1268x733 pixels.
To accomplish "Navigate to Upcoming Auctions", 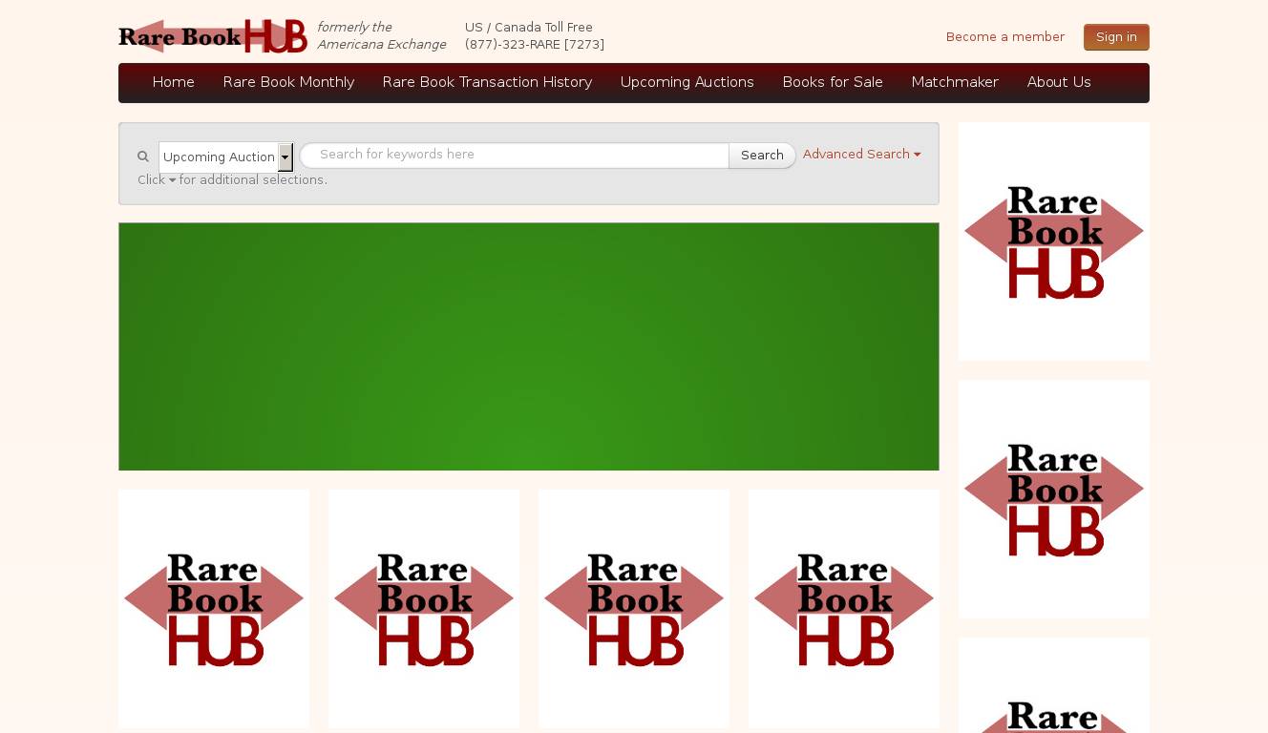I will click(x=687, y=82).
